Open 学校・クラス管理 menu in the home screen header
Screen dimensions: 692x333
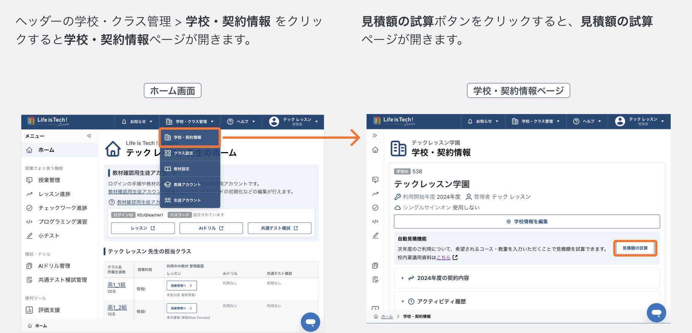pyautogui.click(x=190, y=122)
